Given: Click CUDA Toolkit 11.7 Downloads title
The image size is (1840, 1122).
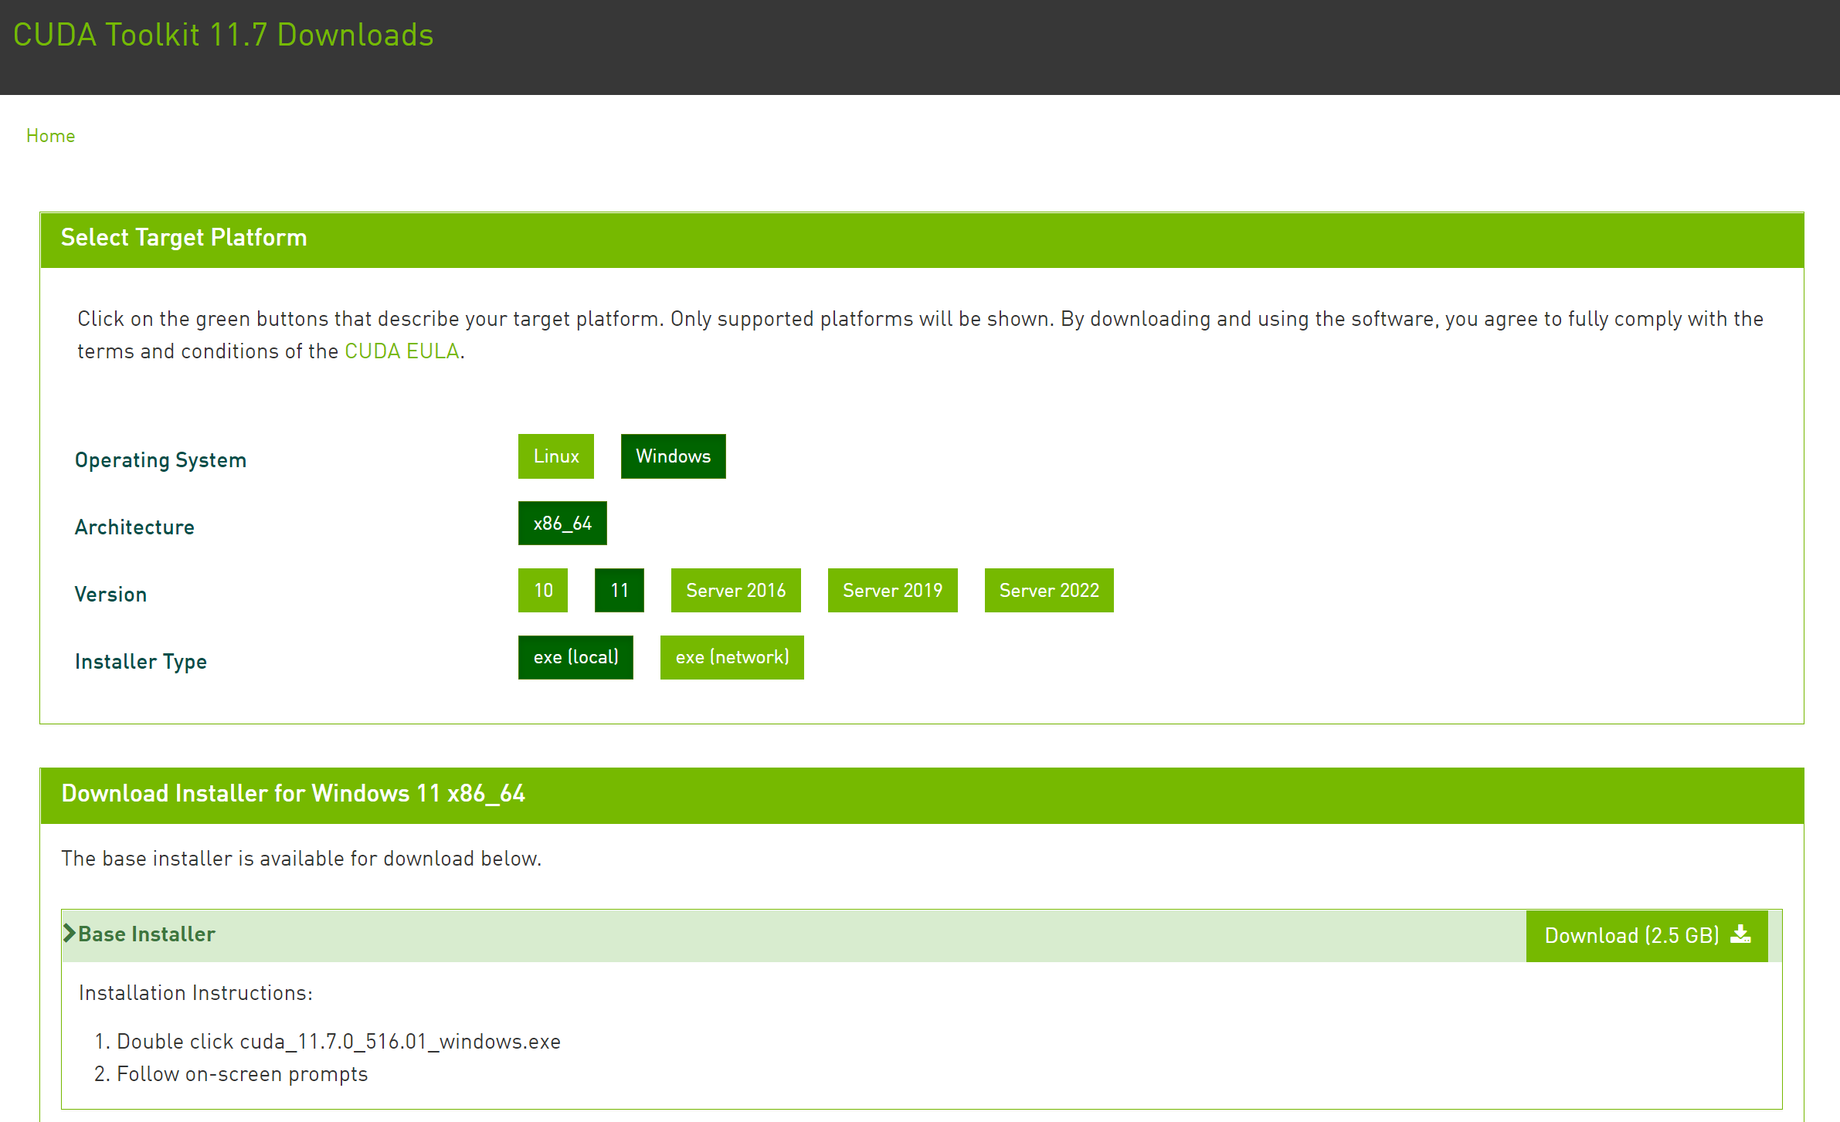Looking at the screenshot, I should coord(223,36).
